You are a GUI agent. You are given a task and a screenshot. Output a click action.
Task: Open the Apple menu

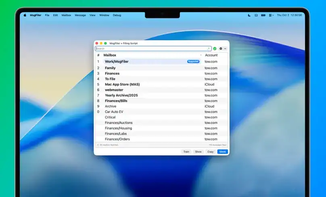[x=25, y=15]
